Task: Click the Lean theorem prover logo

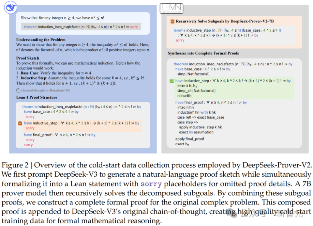Action: 171,8
